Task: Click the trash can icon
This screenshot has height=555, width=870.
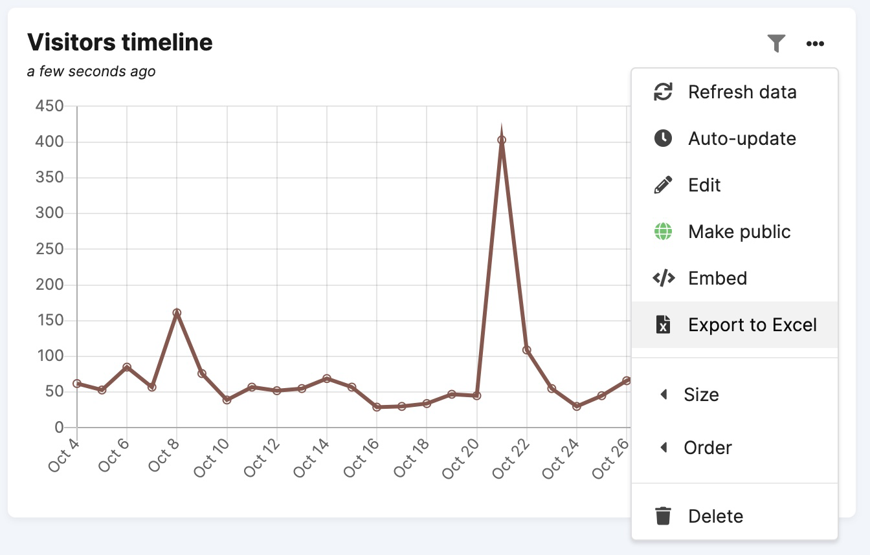Action: tap(663, 516)
